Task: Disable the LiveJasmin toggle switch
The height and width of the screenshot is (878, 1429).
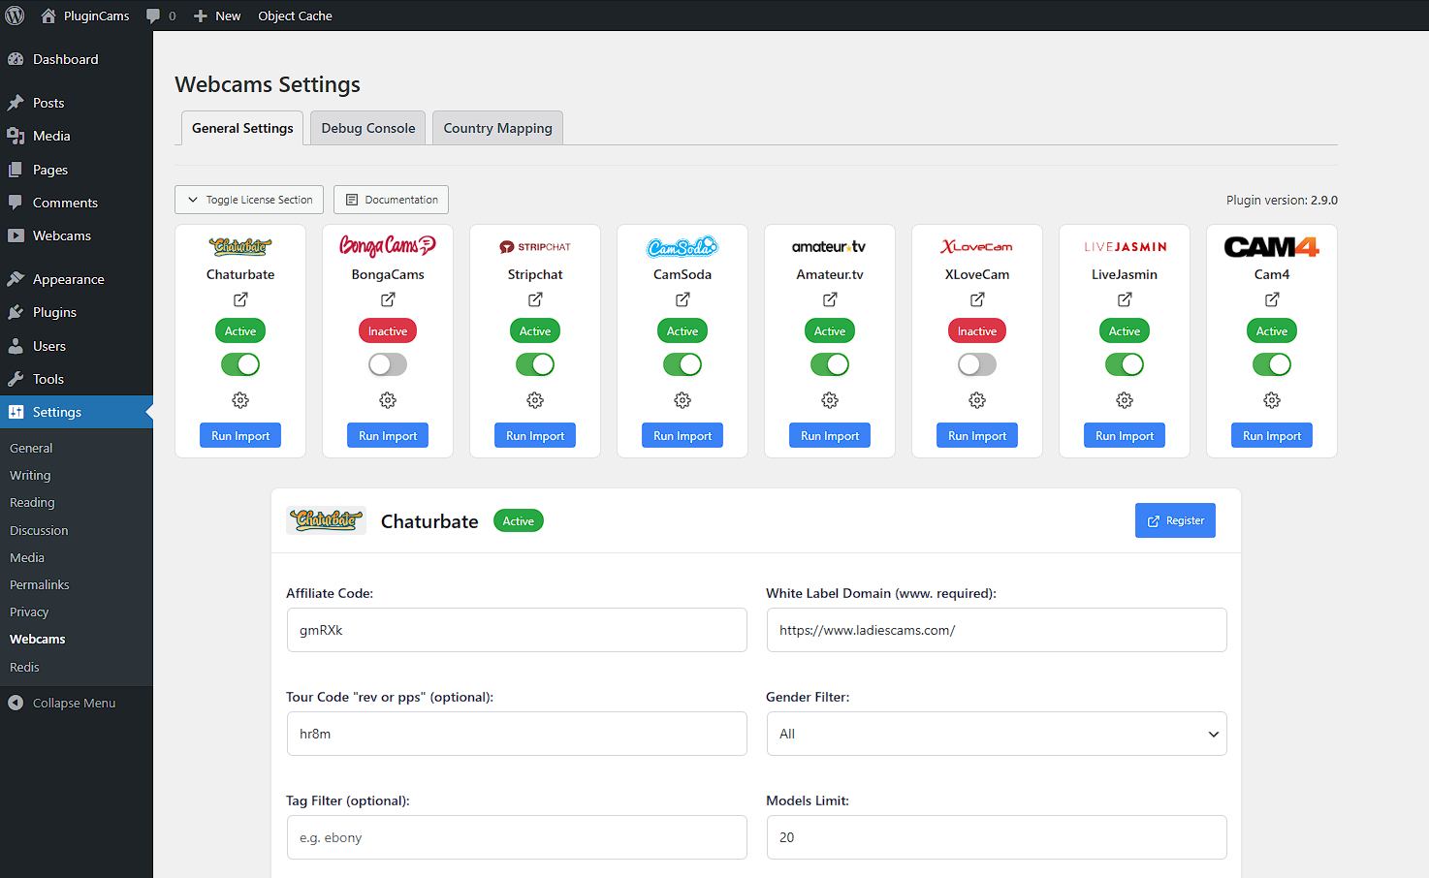Action: click(x=1125, y=364)
